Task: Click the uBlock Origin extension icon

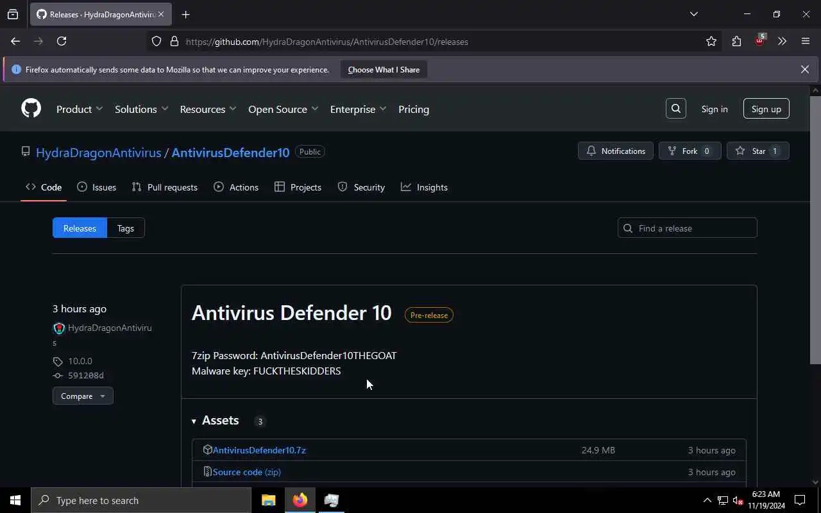Action: pos(759,41)
